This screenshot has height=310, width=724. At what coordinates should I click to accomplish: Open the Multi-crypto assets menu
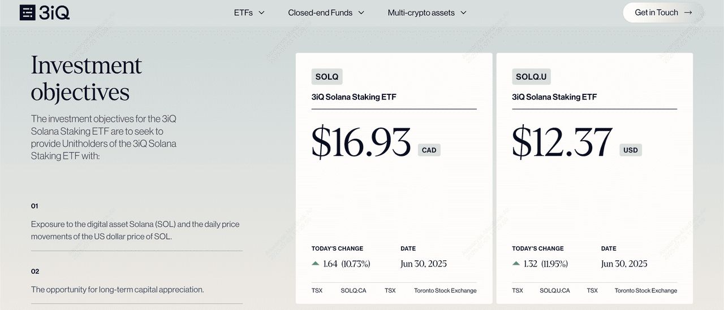(x=421, y=12)
